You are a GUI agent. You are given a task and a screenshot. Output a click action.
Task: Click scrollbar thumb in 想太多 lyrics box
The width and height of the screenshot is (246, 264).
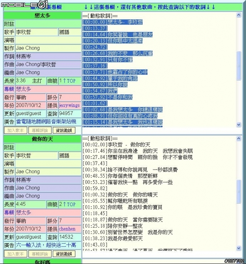239,66
